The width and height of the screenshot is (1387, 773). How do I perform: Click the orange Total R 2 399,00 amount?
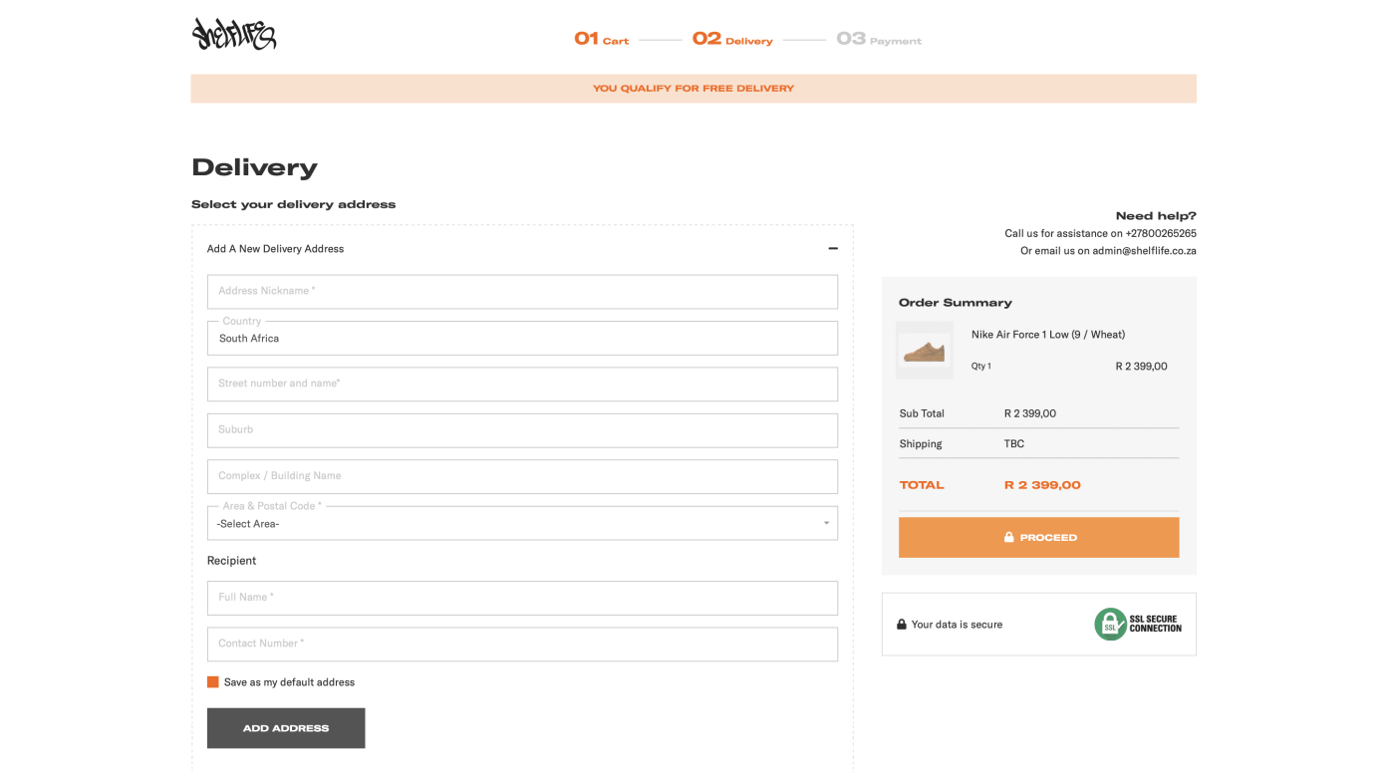(x=1042, y=485)
